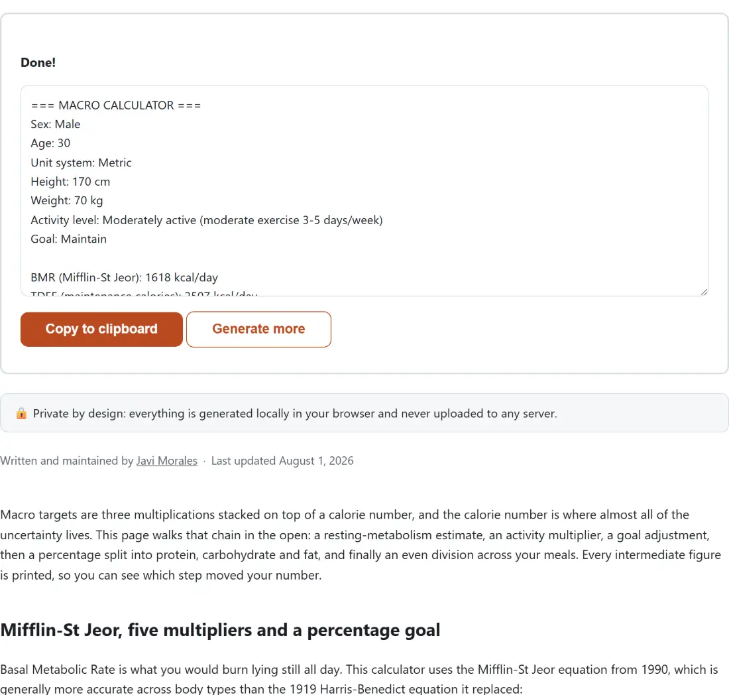This screenshot has width=729, height=695.
Task: Click the Goal: Maintain line
Action: pyautogui.click(x=68, y=239)
